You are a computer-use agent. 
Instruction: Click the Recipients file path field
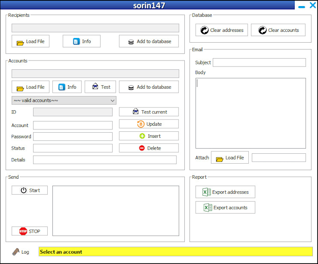[x=95, y=28]
